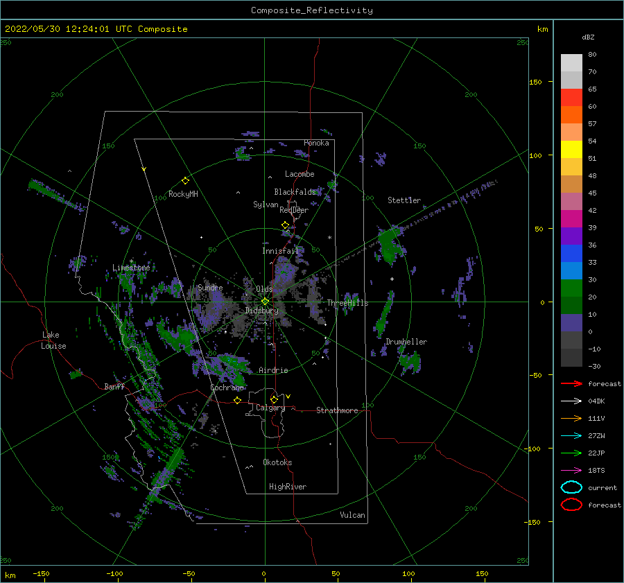Click the Cochrane city label
This screenshot has height=583, width=624.
[x=227, y=388]
